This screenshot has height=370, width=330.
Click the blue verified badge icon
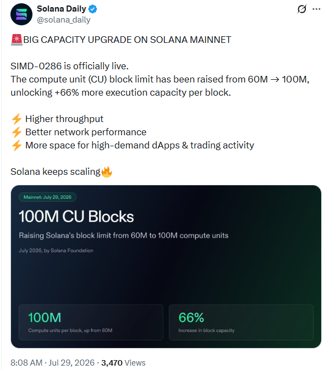[x=92, y=9]
